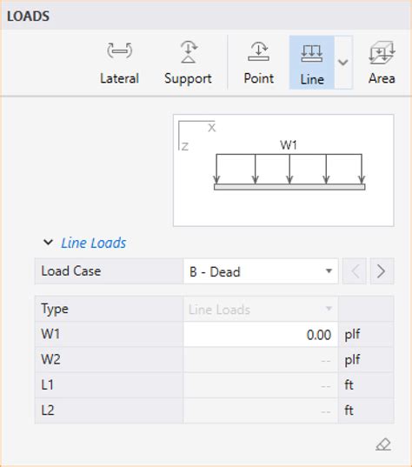Choose the Point load tool

point(258,63)
